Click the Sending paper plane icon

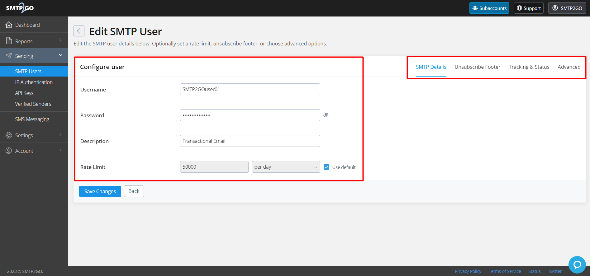(9, 56)
